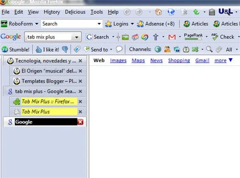Click the Back navigation arrow
This screenshot has width=240, height=178.
pos(127,12)
